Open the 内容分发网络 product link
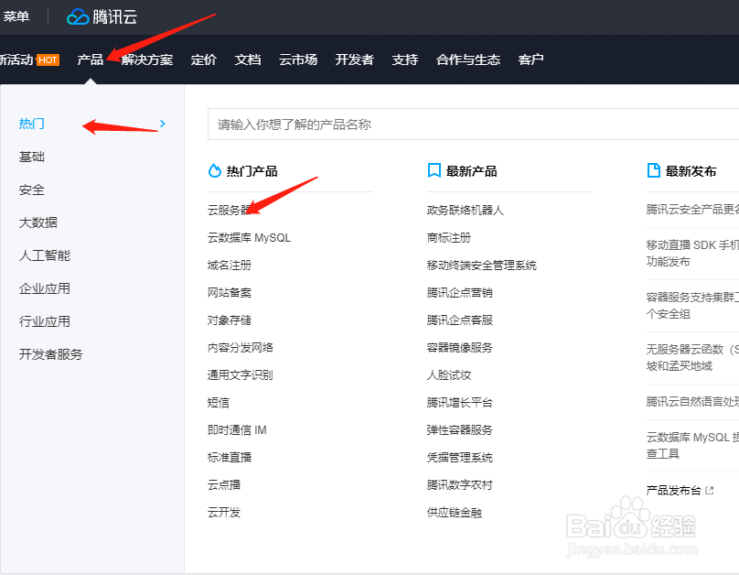This screenshot has height=575, width=739. (241, 348)
